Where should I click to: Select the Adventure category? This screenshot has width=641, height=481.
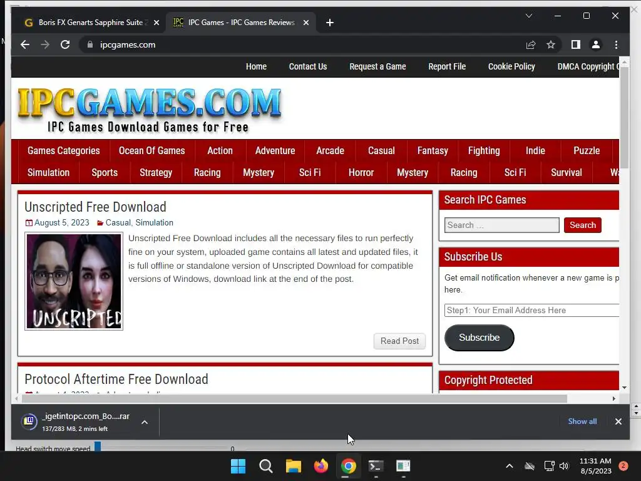click(x=275, y=150)
